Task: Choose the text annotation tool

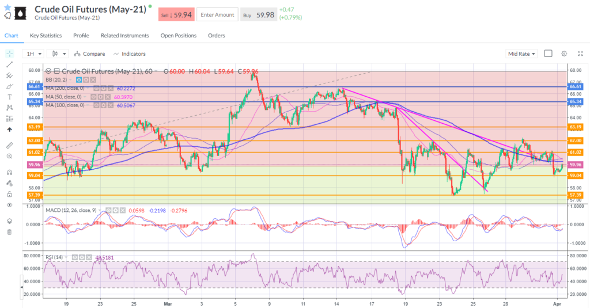Action: point(9,97)
